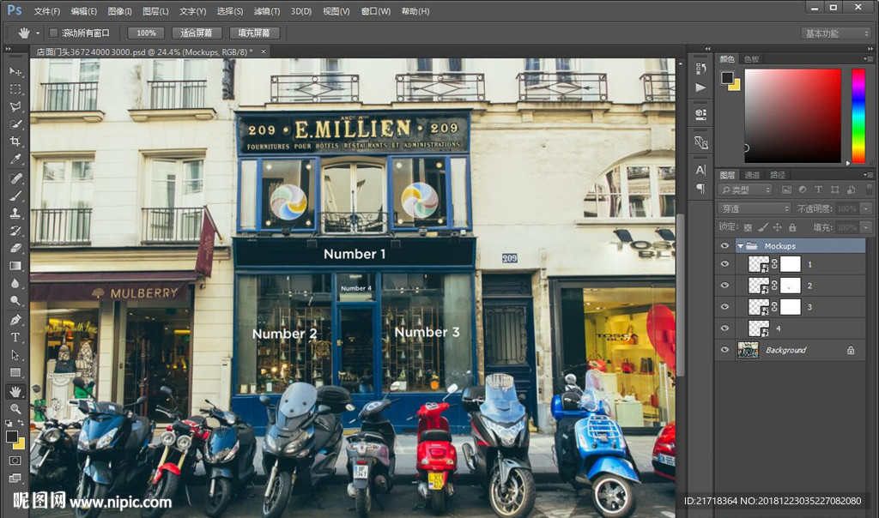879x518 pixels.
Task: Click the toolbox background yellow swatch
Action: point(21,444)
